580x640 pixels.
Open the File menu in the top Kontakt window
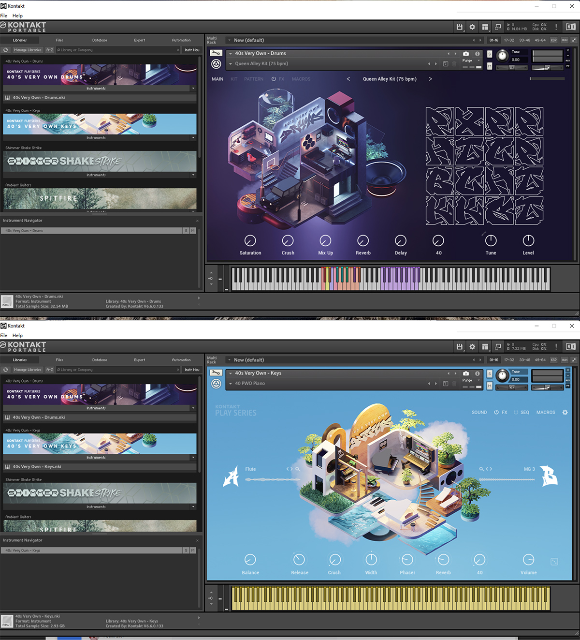pyautogui.click(x=4, y=15)
